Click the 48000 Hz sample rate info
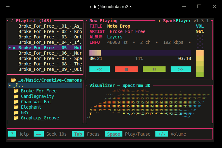The image size is (222, 148). 117,42
